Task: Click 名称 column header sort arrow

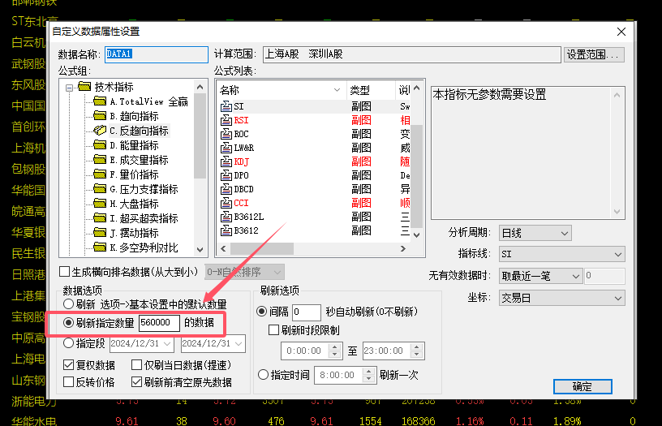Action: (337, 90)
